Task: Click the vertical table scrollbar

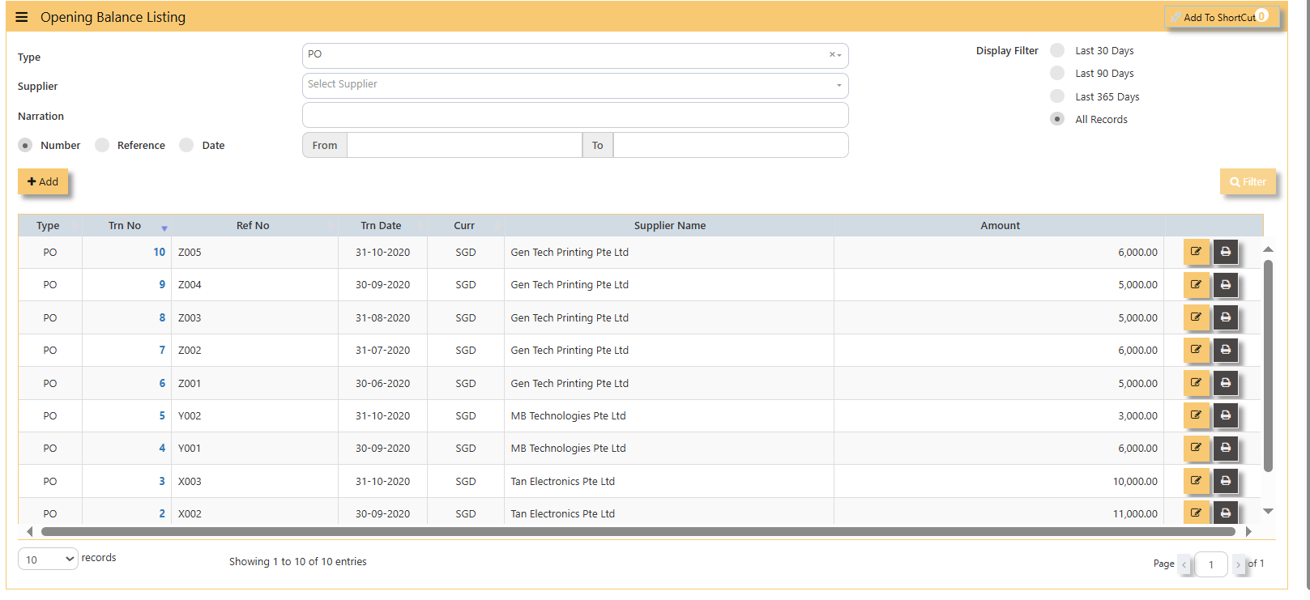Action: coord(1268,365)
